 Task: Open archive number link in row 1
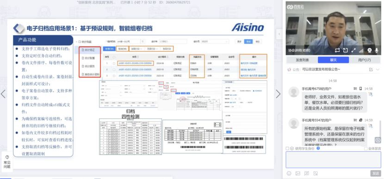[x=135, y=63]
